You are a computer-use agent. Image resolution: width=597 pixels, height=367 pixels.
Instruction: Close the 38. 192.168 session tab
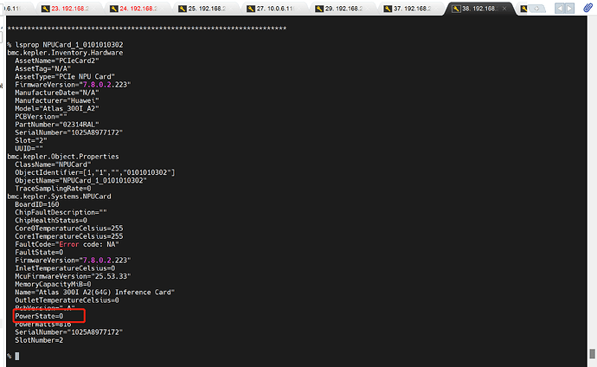click(x=504, y=9)
